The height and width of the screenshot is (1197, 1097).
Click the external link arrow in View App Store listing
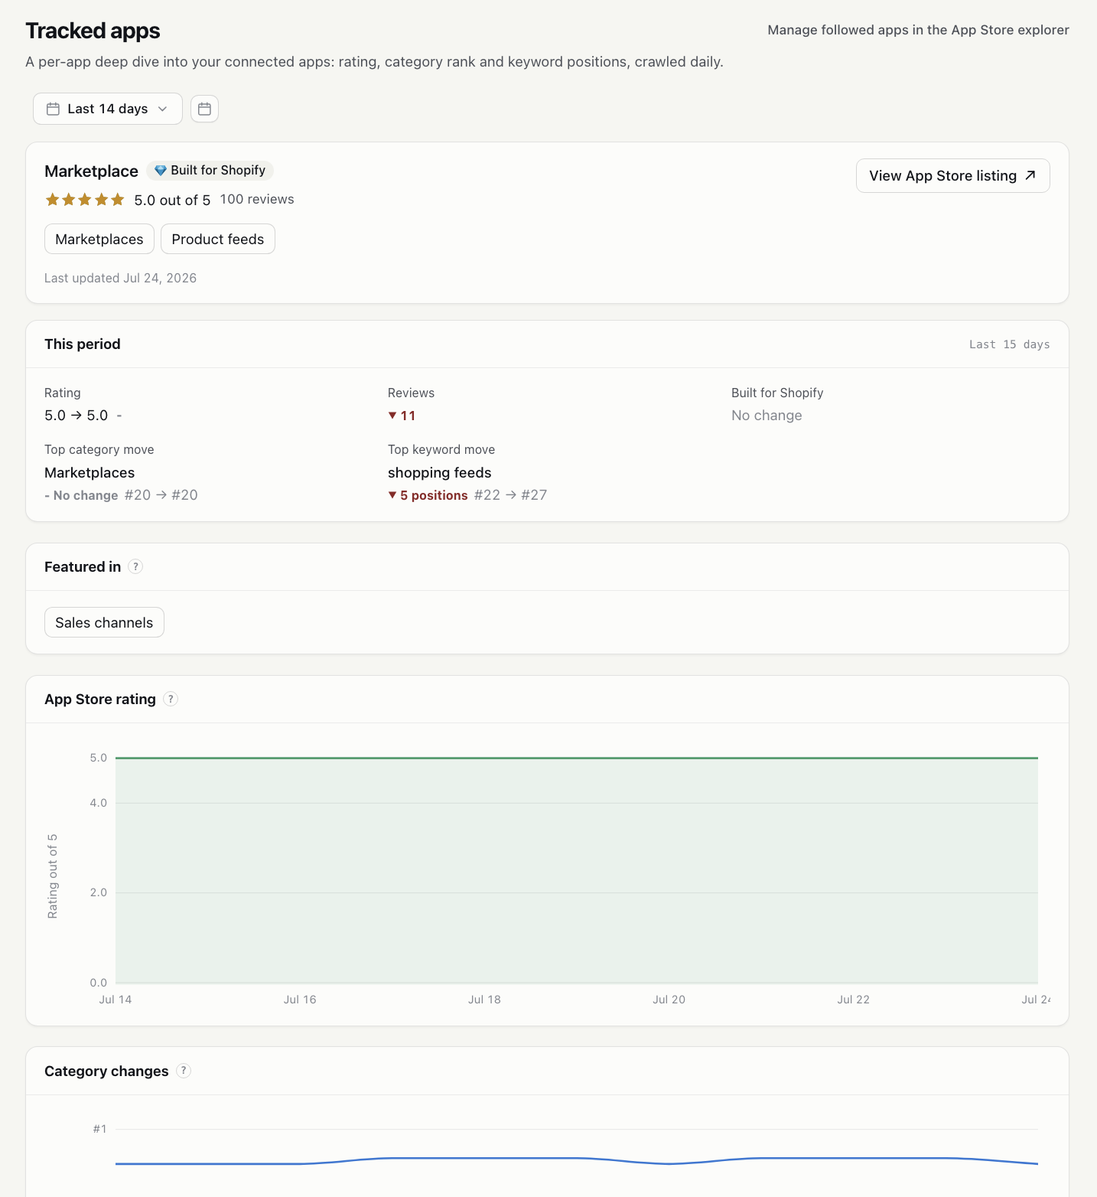click(1030, 175)
